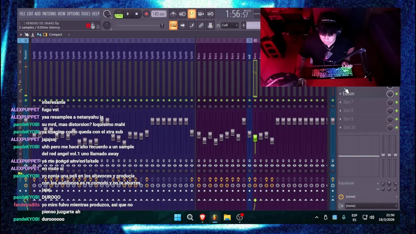Screen dimensions: 416x234
Task: Expand the Slot 9 options arrow
Action: coord(340,119)
